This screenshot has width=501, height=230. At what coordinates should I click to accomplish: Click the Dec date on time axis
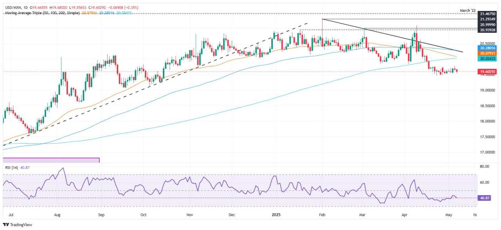232,215
